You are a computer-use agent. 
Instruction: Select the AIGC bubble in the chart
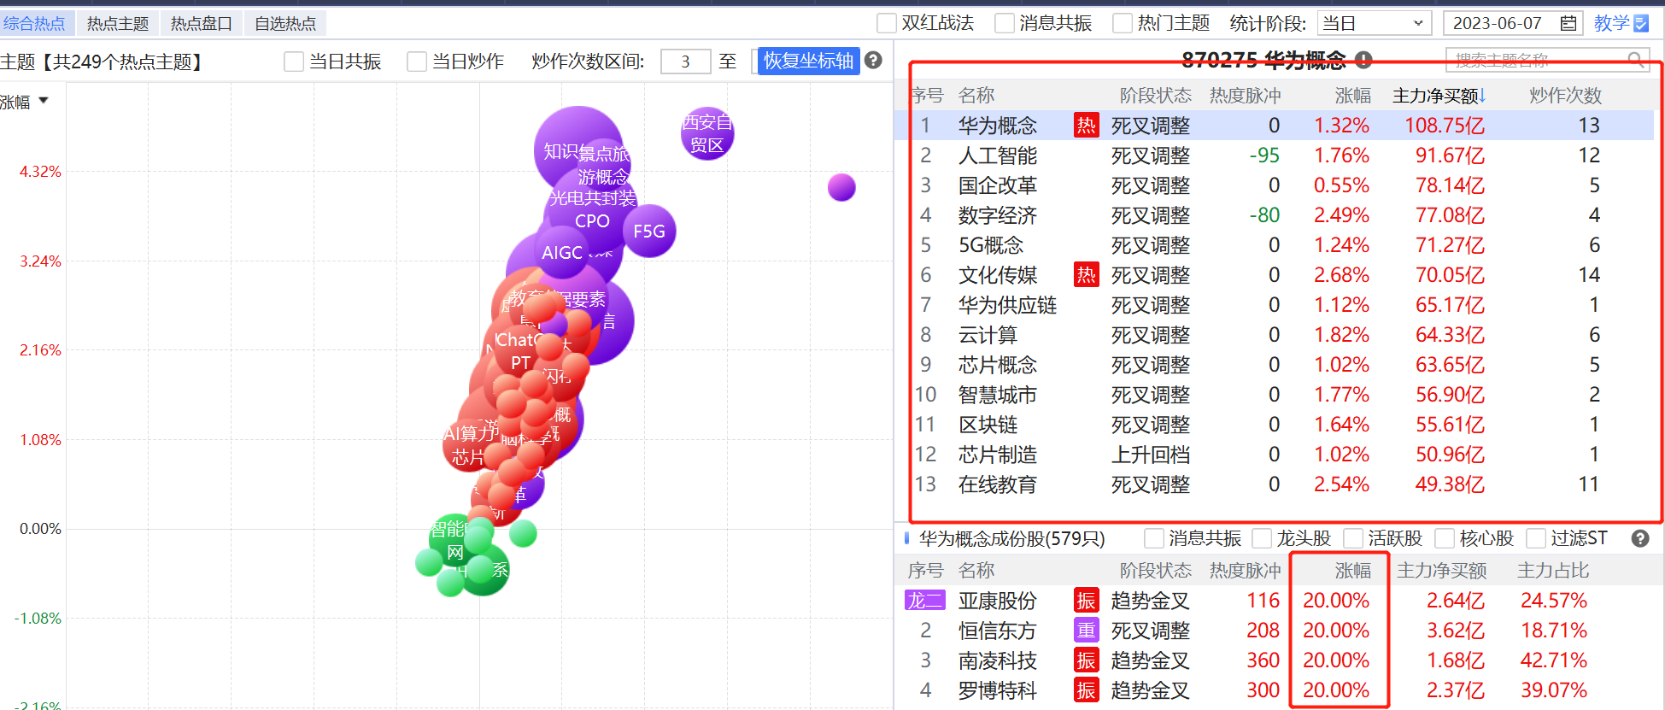pos(561,252)
